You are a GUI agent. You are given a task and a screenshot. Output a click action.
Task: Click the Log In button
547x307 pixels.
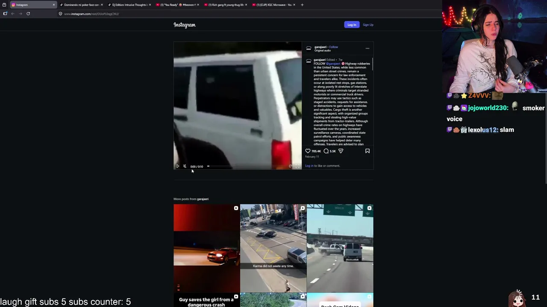coord(352,25)
